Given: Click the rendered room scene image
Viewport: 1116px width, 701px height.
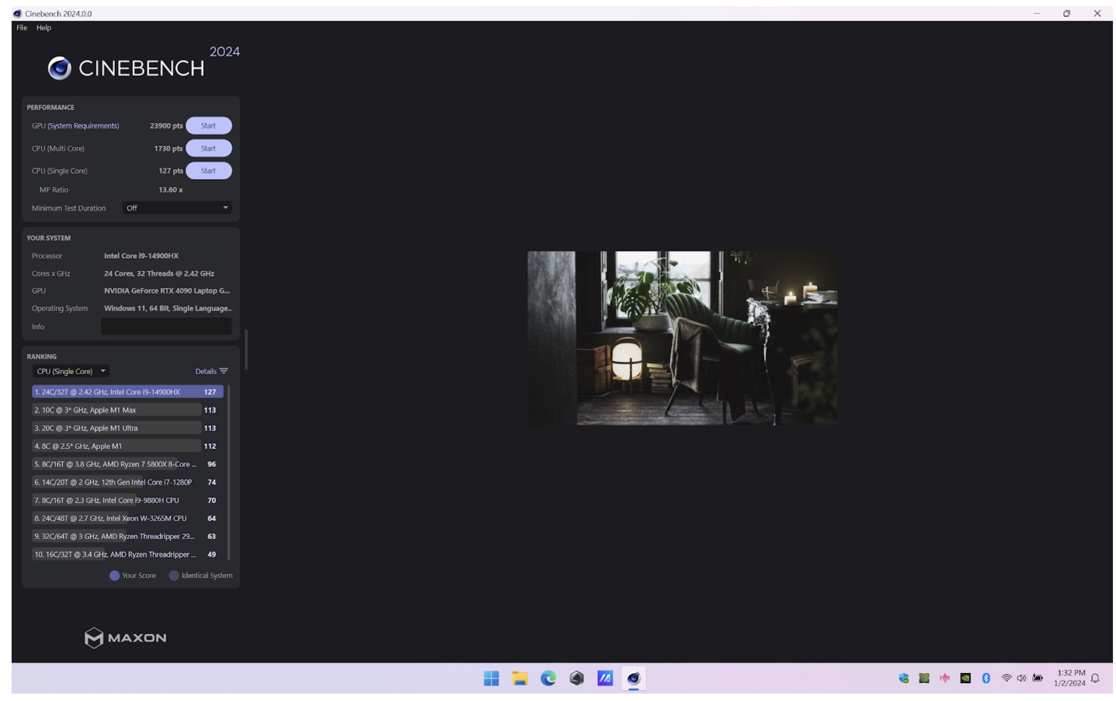Looking at the screenshot, I should tap(682, 338).
